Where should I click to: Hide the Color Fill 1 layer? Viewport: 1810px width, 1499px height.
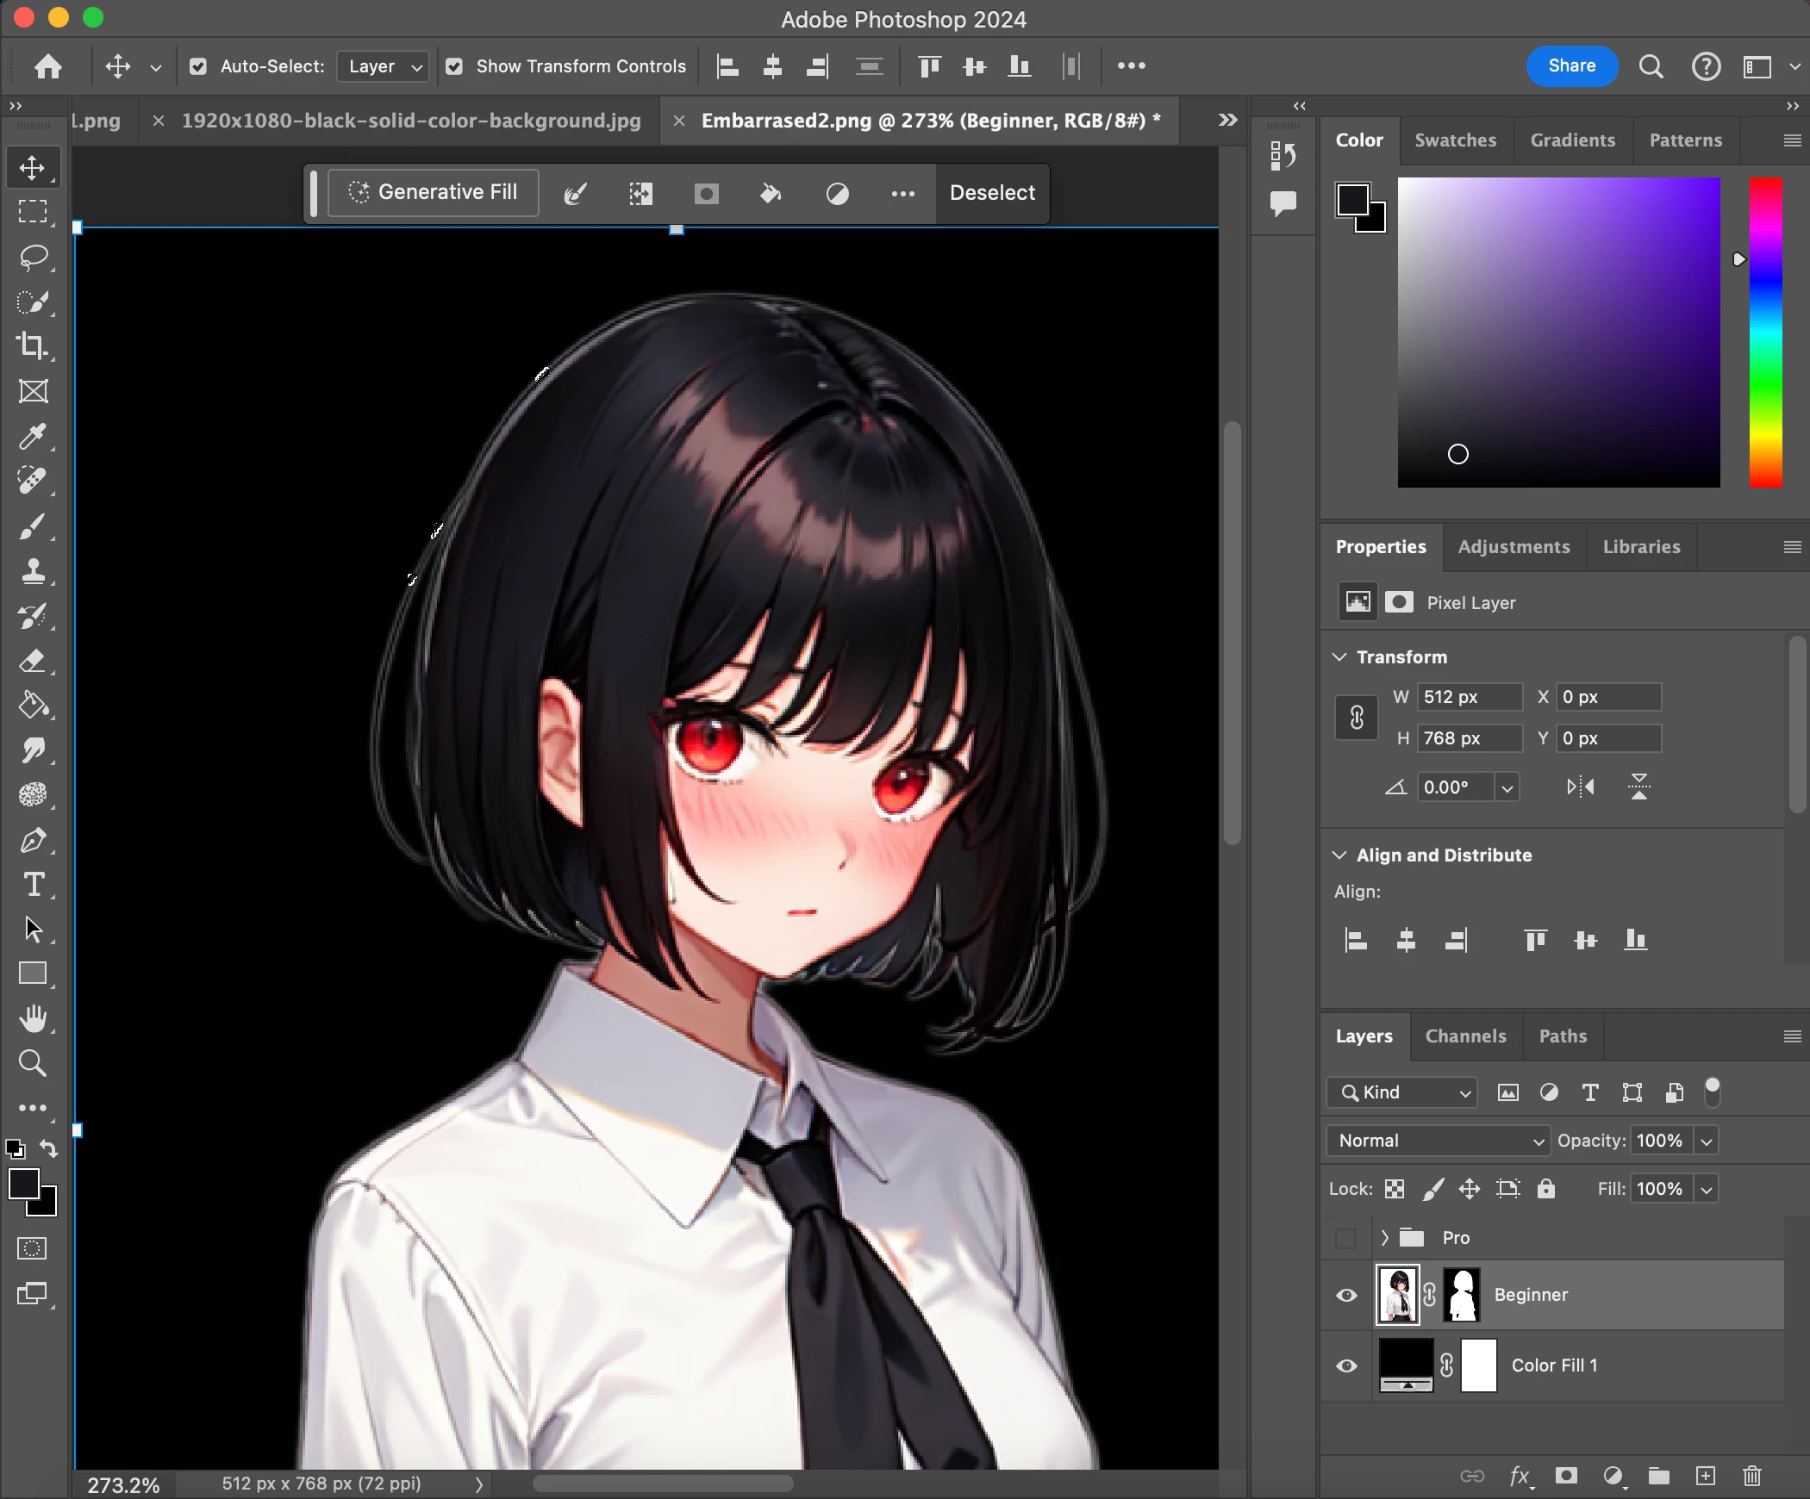pos(1346,1365)
